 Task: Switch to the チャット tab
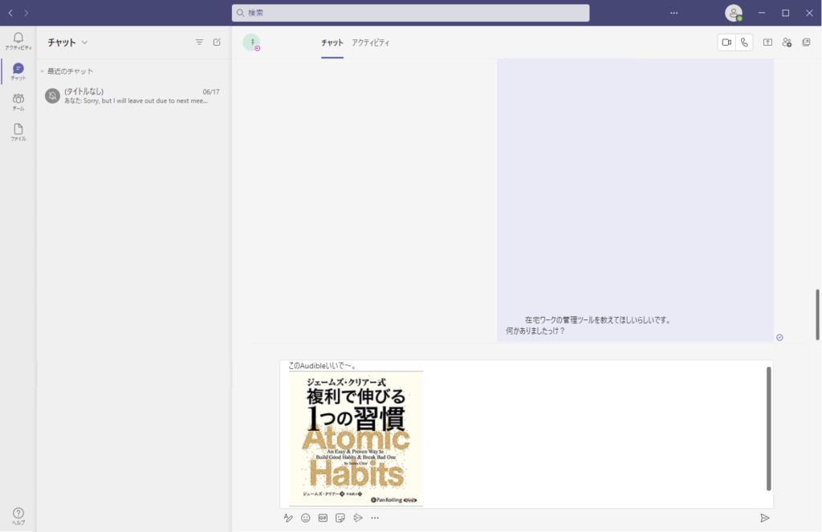(332, 43)
